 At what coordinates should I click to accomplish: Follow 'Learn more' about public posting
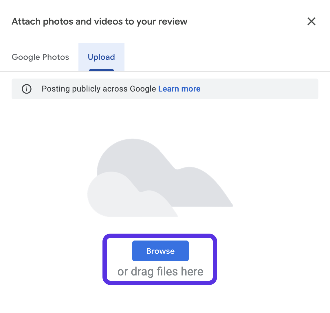[179, 89]
